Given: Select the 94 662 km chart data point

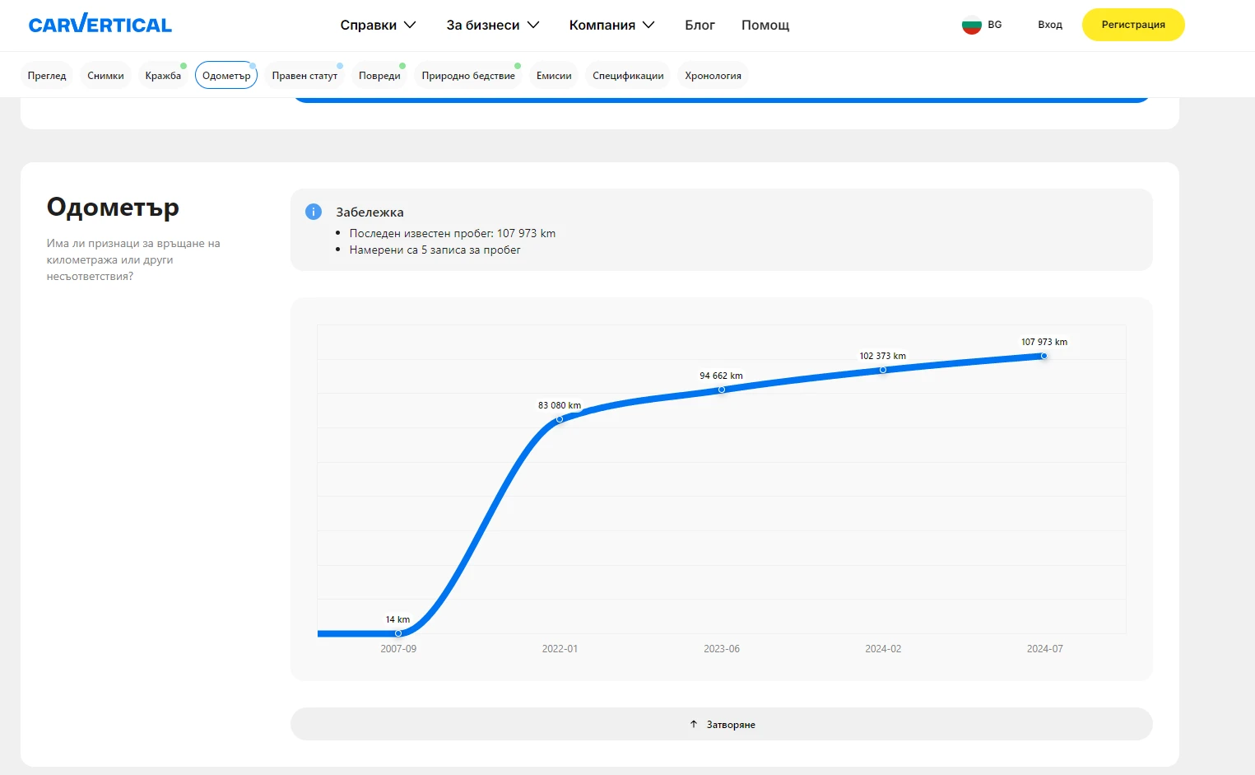Looking at the screenshot, I should point(722,390).
